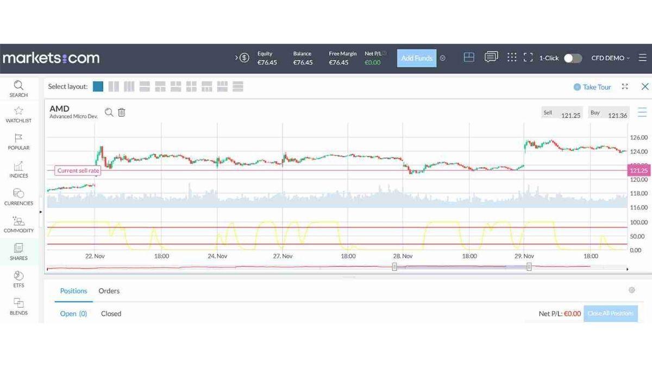This screenshot has height=367, width=652.
Task: Select the two-row chart layout
Action: pos(145,86)
